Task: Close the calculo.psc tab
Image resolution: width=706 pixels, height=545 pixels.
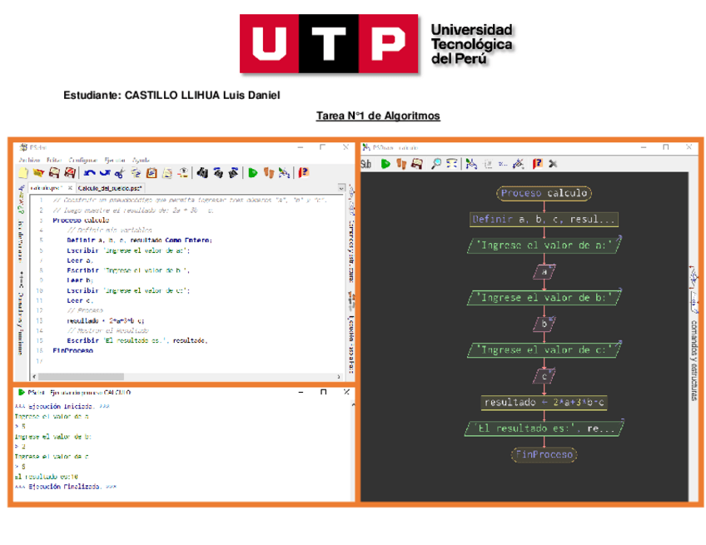Action: [71, 188]
